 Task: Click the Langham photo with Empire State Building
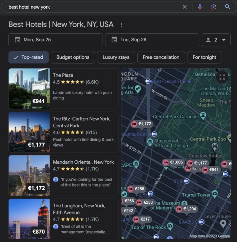(x=29, y=219)
